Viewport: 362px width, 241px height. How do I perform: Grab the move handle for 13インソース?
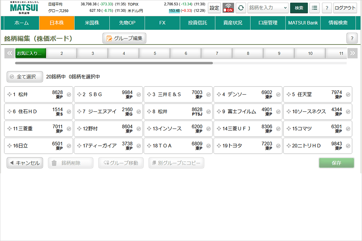pos(149,129)
